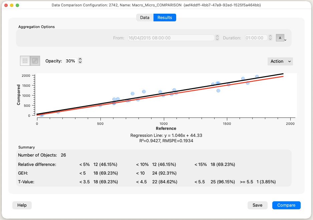Open the Help button

[x=22, y=205]
